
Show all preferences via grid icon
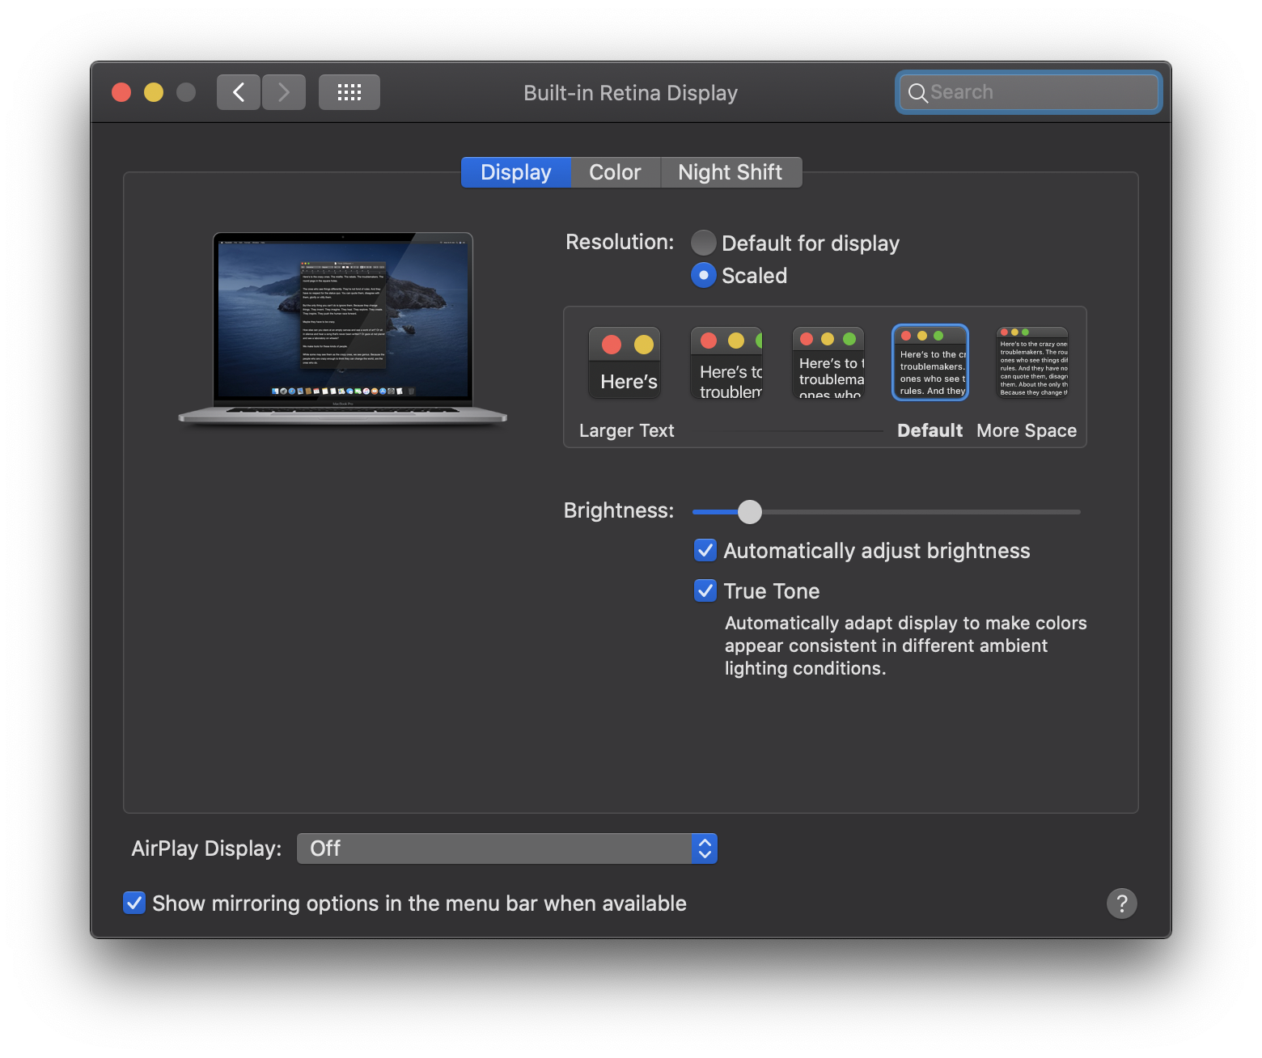point(349,92)
